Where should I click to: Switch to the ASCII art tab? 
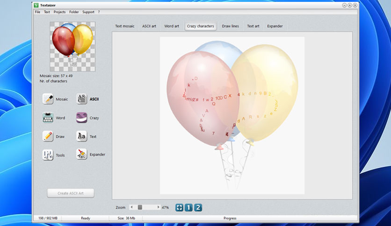click(149, 26)
